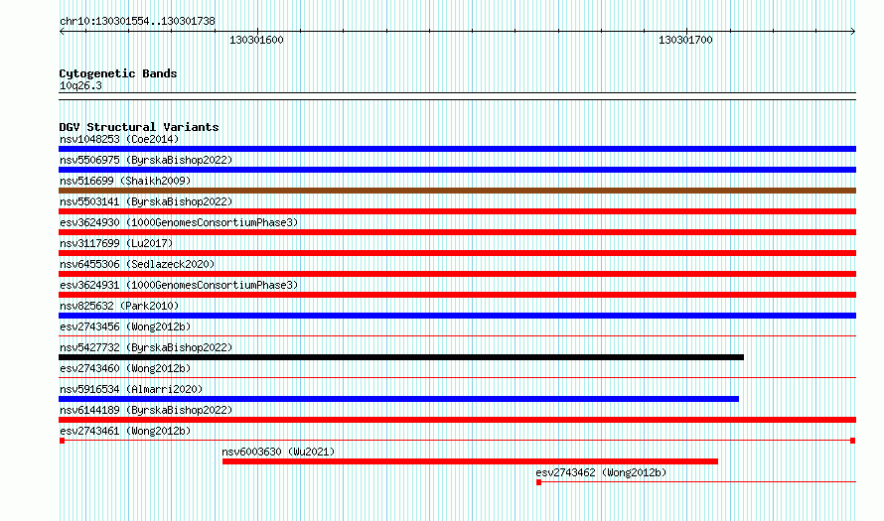Select the brown bar for nsv516699

point(457,191)
